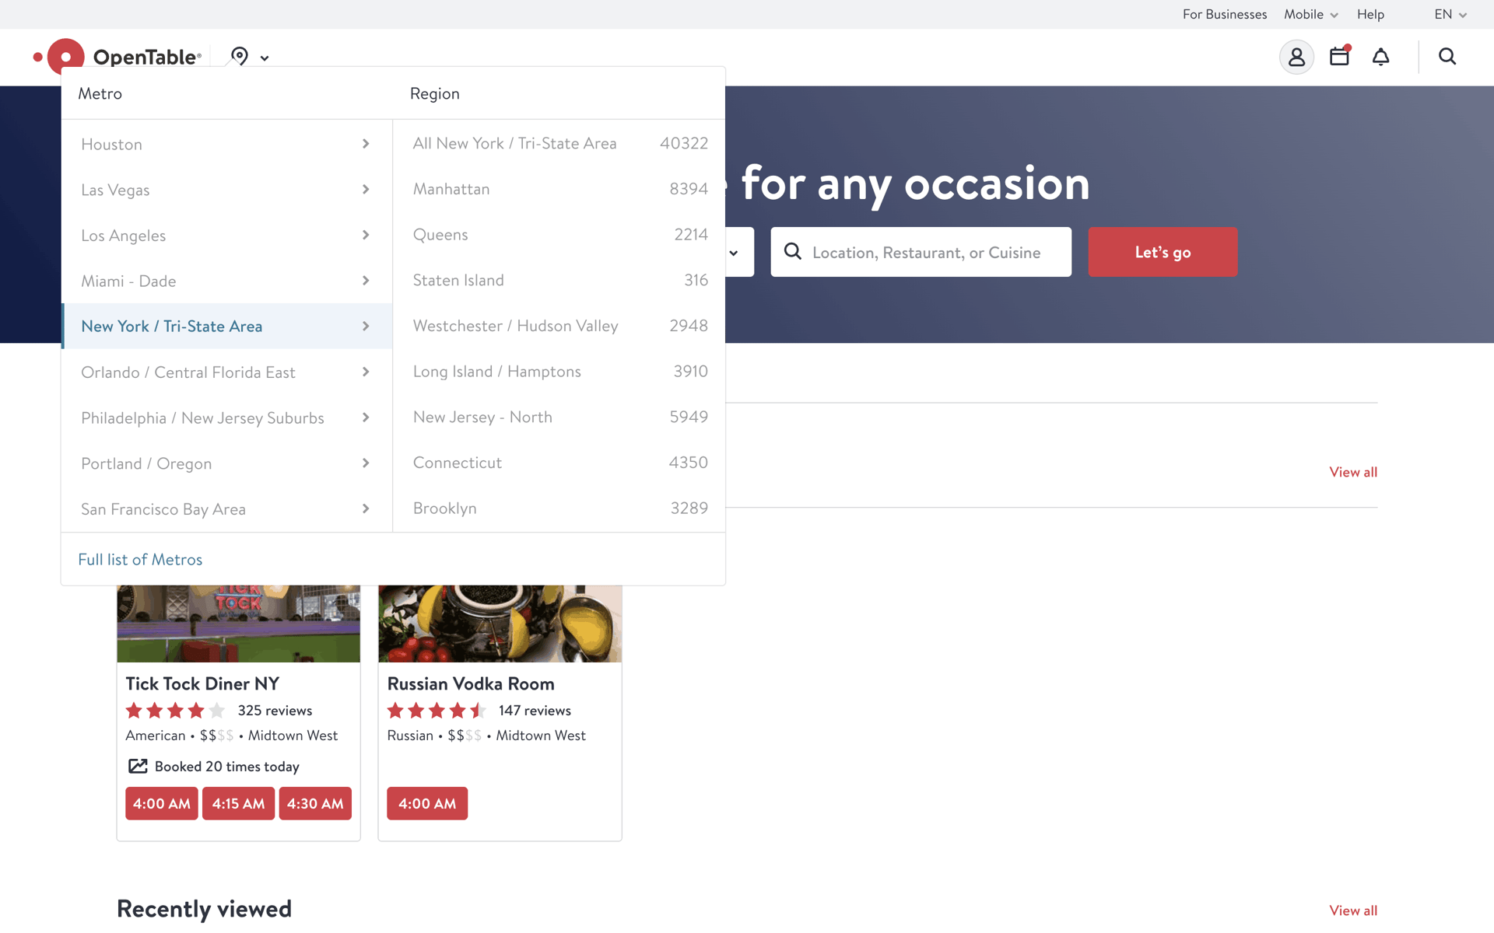This screenshot has height=933, width=1494.
Task: Choose Westchester / Hudson Valley region
Action: coord(559,326)
